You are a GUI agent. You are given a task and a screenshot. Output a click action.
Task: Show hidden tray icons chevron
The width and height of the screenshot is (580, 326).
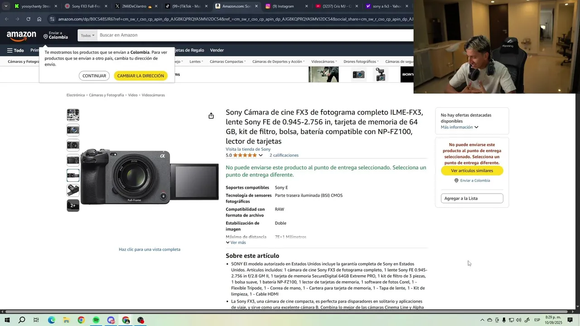482,320
